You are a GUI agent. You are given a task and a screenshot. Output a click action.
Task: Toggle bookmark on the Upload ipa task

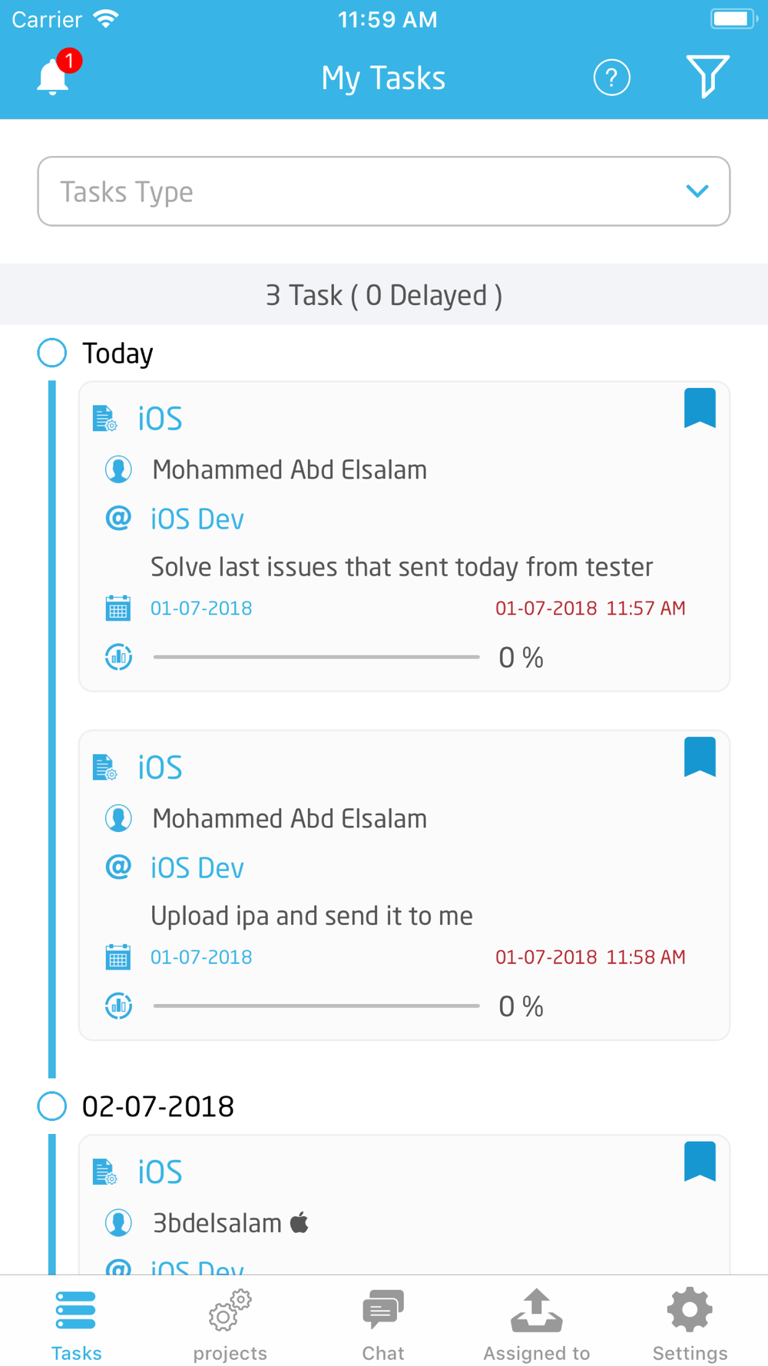click(700, 757)
